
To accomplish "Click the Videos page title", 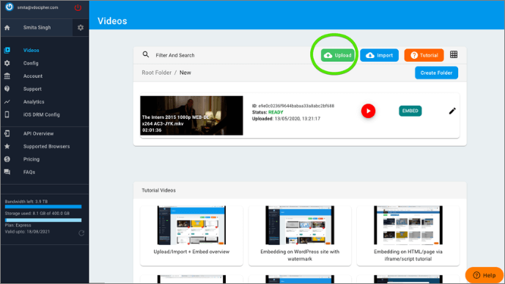I will tap(112, 21).
